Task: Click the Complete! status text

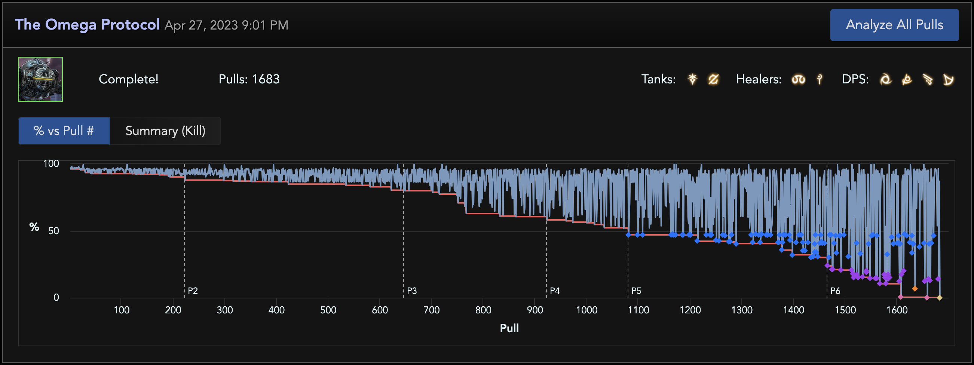Action: click(x=129, y=79)
